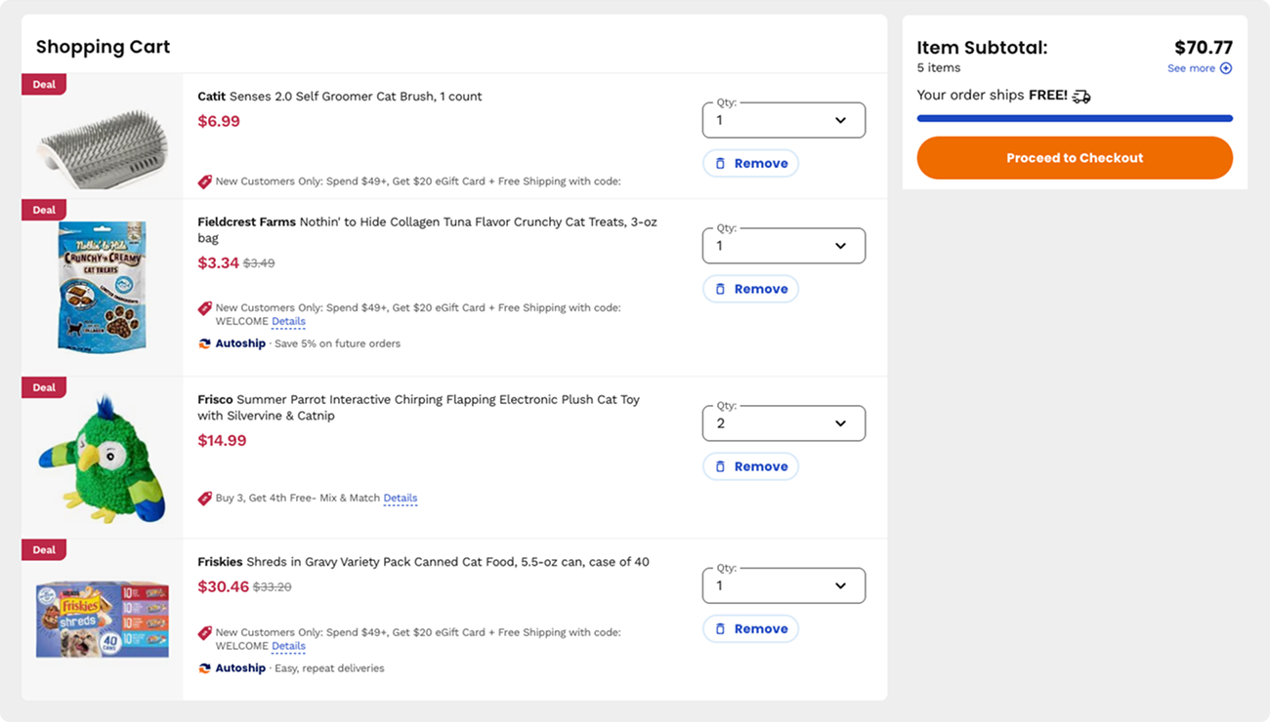
Task: Click the $70.77 subtotal amount
Action: click(x=1204, y=47)
